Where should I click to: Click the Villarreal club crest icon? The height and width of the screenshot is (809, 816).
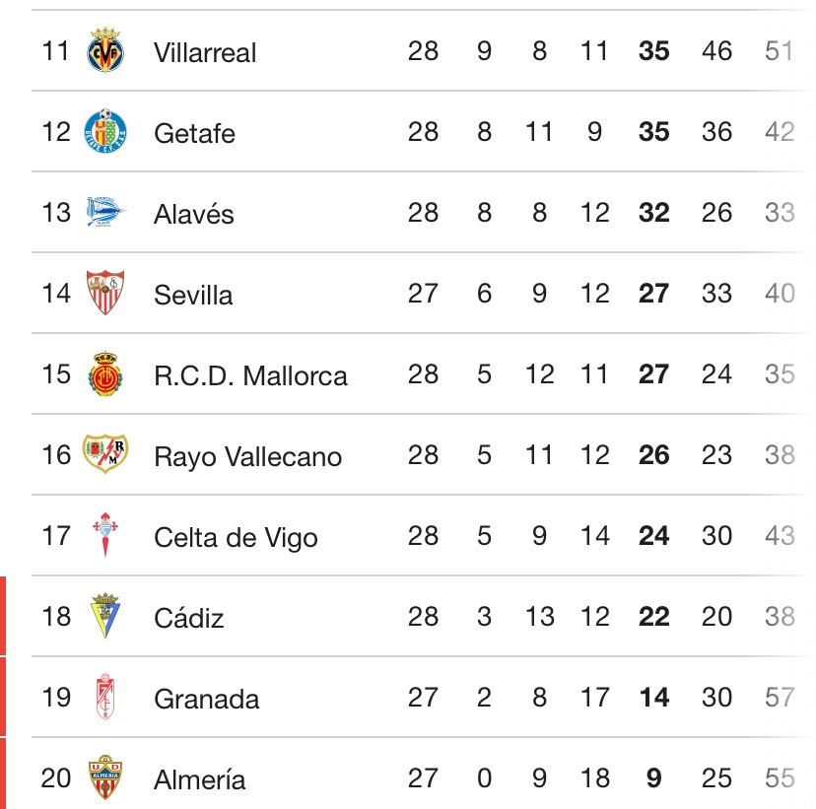pyautogui.click(x=105, y=51)
